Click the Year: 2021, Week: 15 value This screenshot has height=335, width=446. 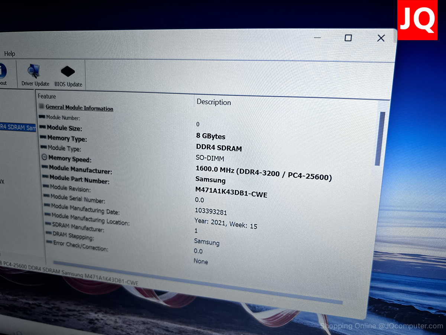pyautogui.click(x=226, y=224)
